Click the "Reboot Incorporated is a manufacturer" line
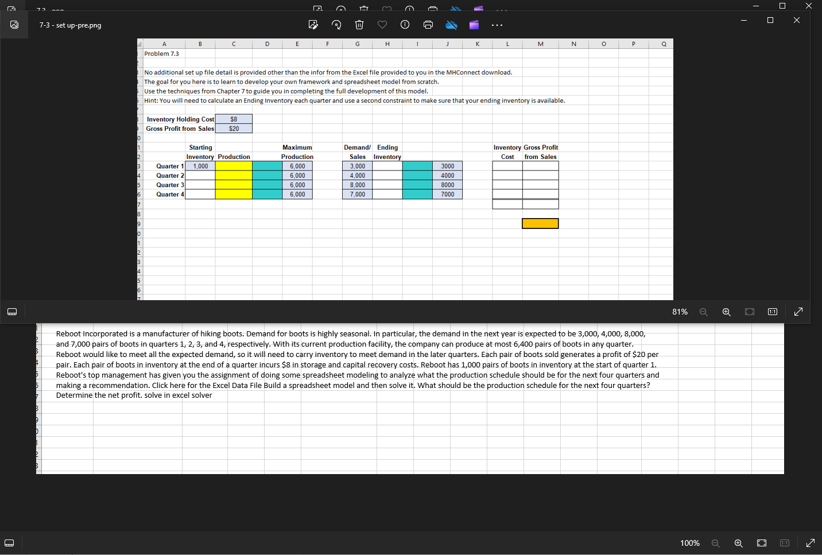The image size is (822, 555). tap(351, 333)
